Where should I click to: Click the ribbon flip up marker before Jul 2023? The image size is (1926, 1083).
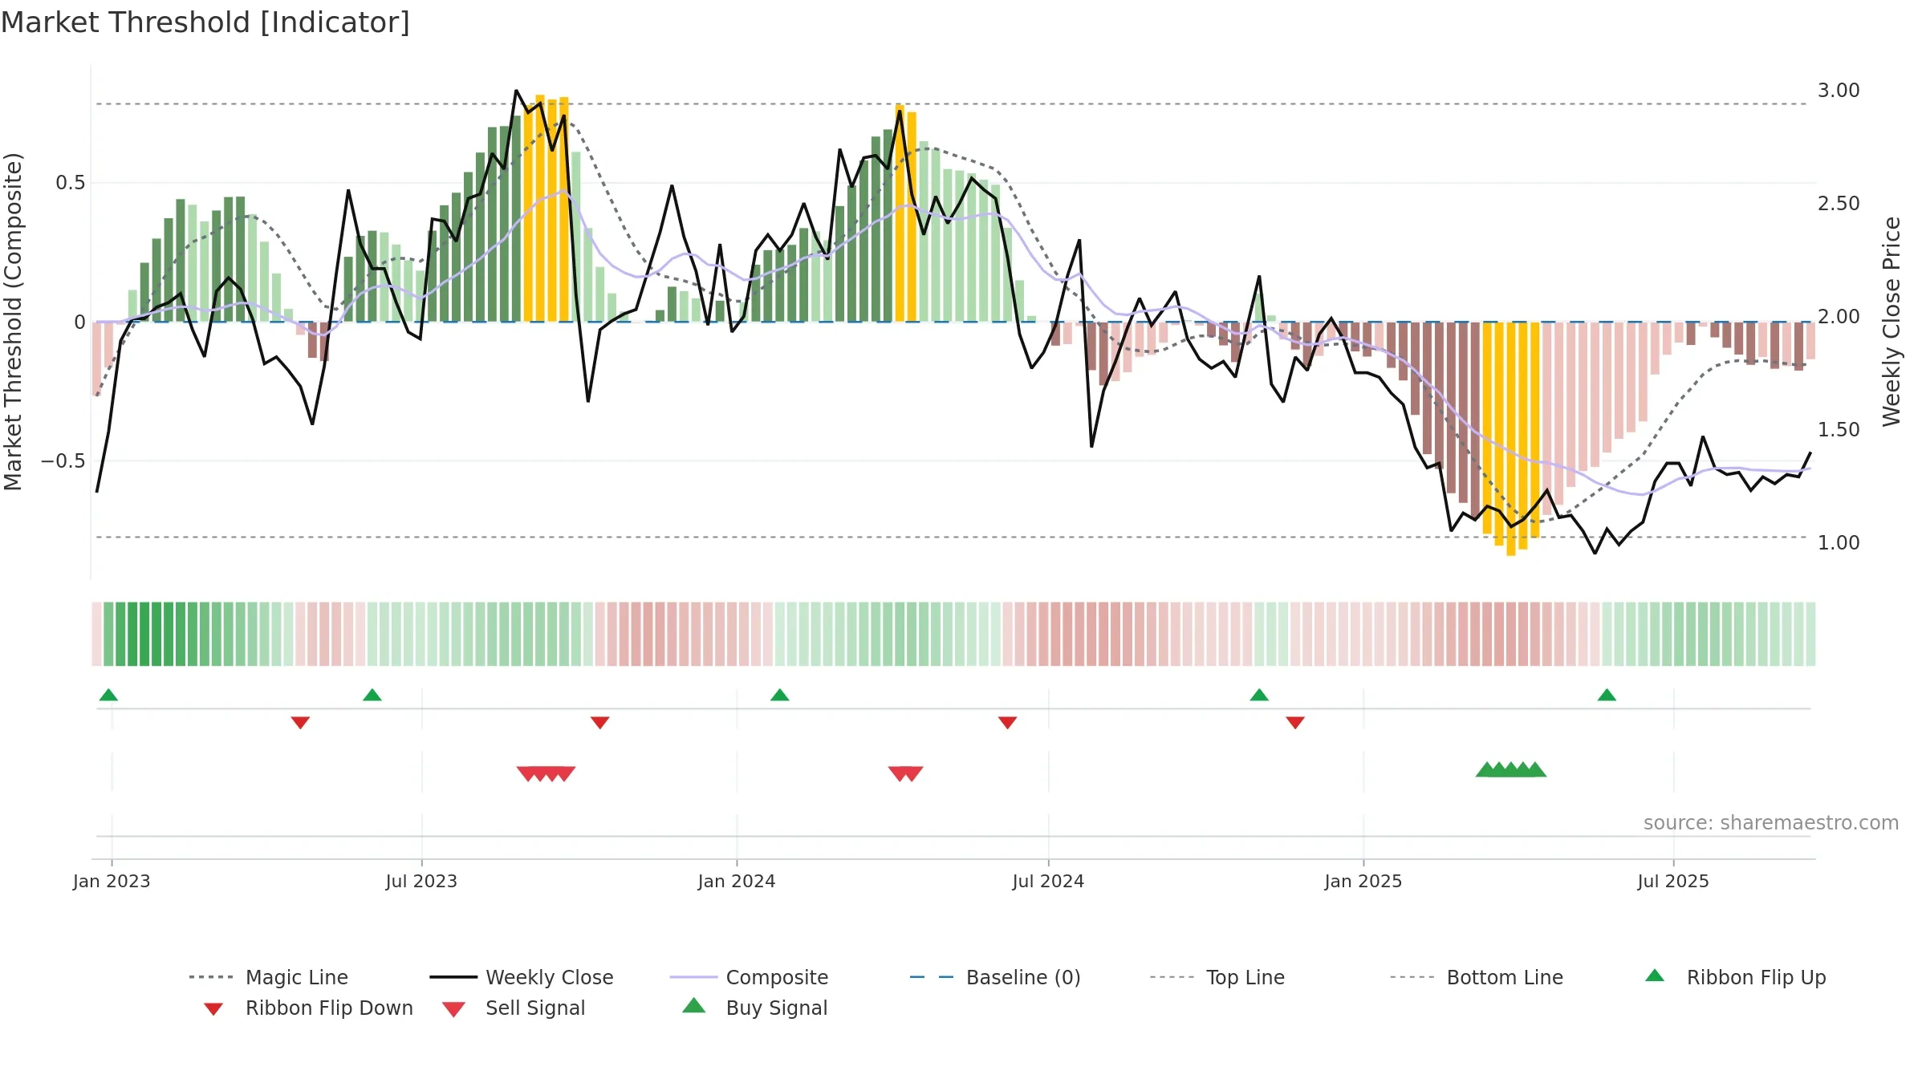click(372, 695)
